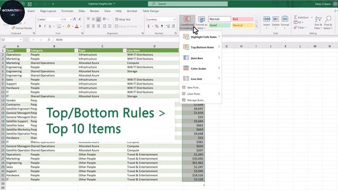Select Bottom Align icon
This screenshot has height=190, width=338.
click(x=98, y=19)
